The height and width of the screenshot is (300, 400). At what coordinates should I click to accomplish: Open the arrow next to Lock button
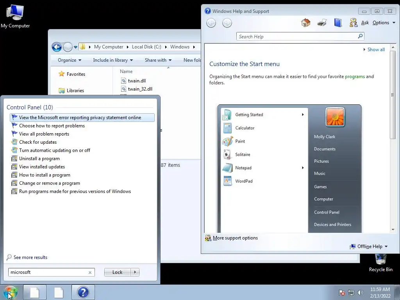coord(135,272)
